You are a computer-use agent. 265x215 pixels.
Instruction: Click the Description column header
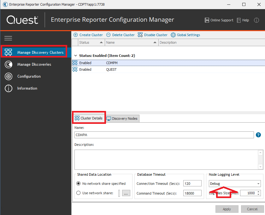[x=212, y=42]
